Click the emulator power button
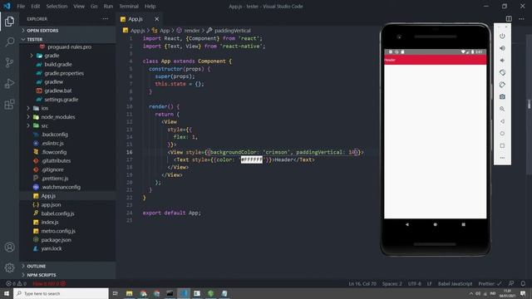The image size is (532, 299). 502,36
